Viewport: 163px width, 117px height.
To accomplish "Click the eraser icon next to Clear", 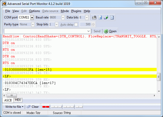I will point(29,107).
